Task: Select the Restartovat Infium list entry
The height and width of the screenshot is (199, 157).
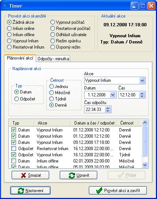Action: [52, 149]
